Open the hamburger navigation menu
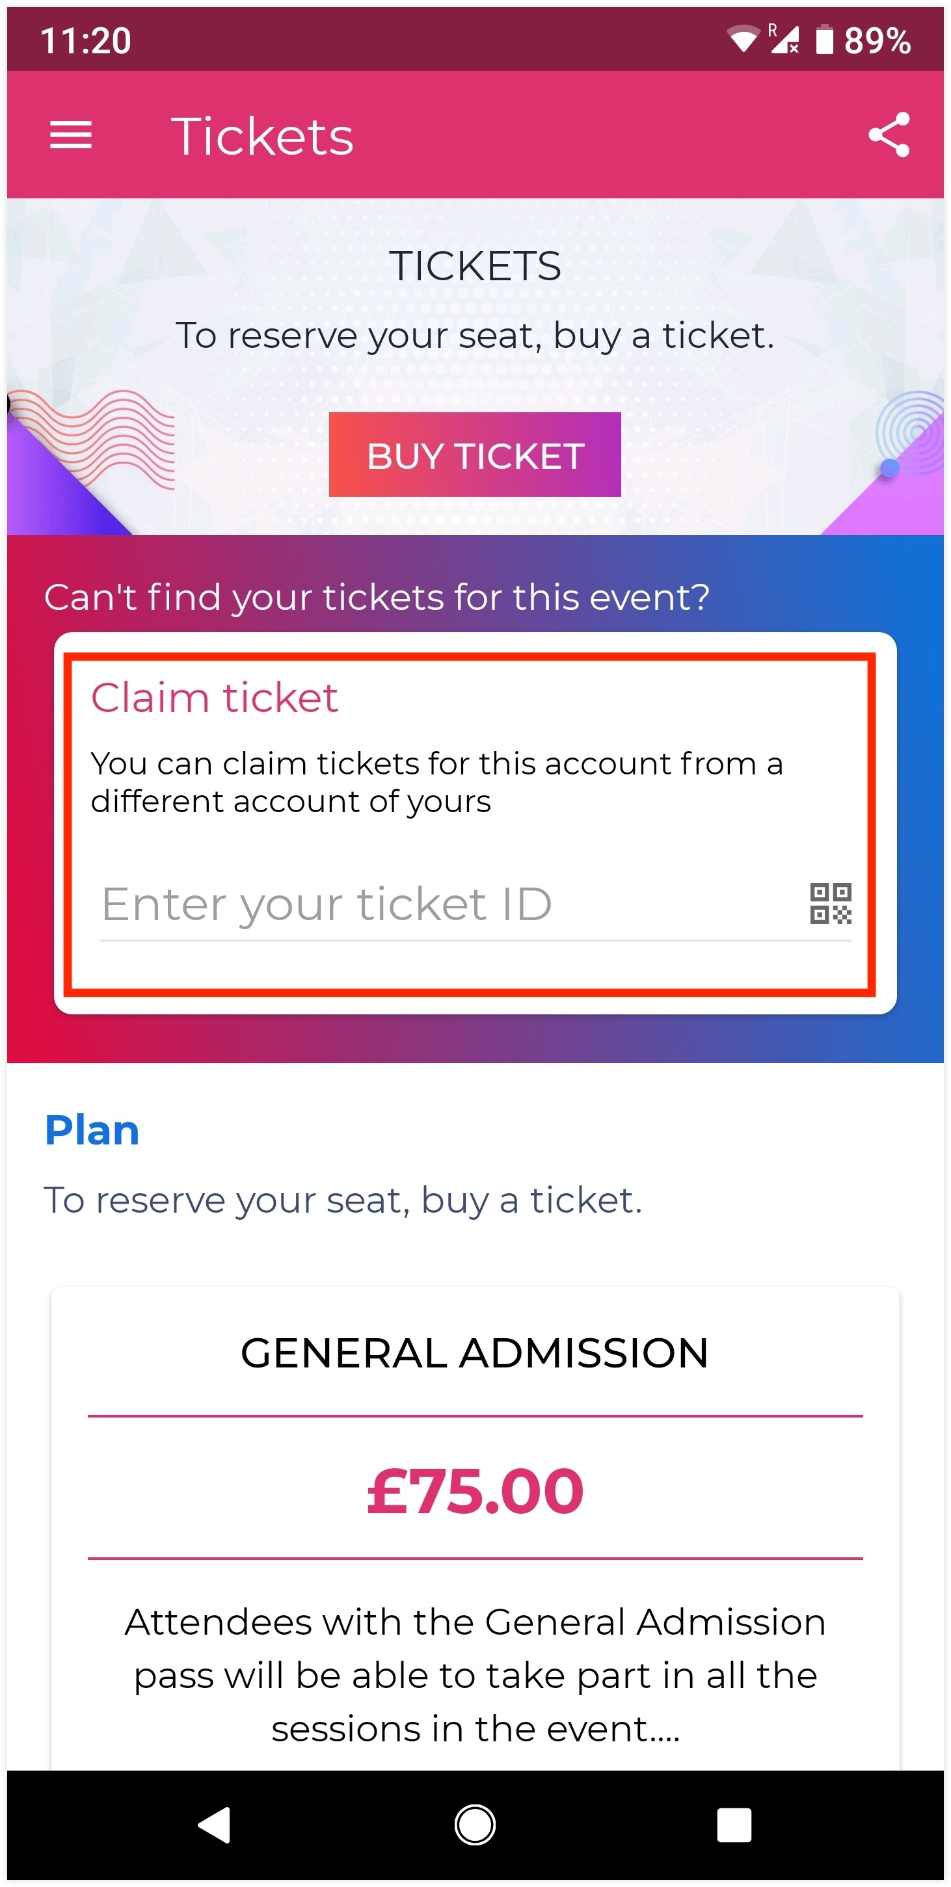Image resolution: width=951 pixels, height=1887 pixels. pyautogui.click(x=70, y=135)
